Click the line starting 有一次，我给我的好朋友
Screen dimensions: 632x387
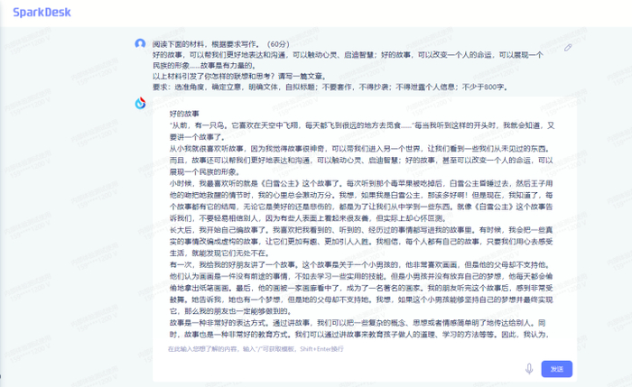click(x=361, y=265)
